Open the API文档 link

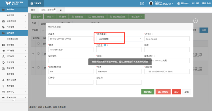[196, 3]
